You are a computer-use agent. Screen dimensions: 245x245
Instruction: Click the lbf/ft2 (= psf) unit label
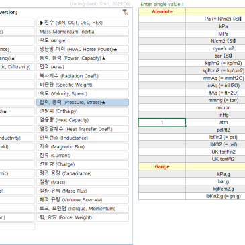(224, 144)
